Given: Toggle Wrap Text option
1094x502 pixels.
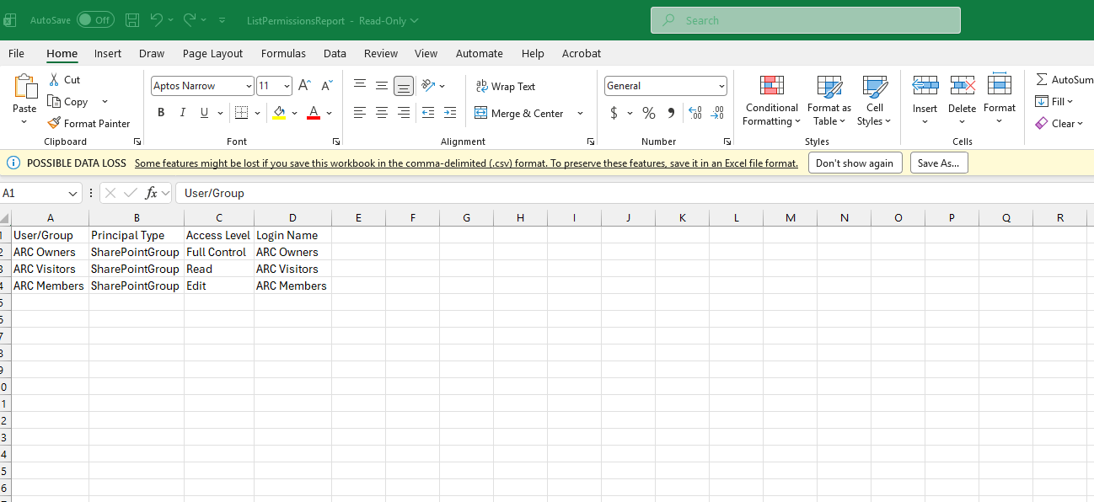Looking at the screenshot, I should pos(506,86).
